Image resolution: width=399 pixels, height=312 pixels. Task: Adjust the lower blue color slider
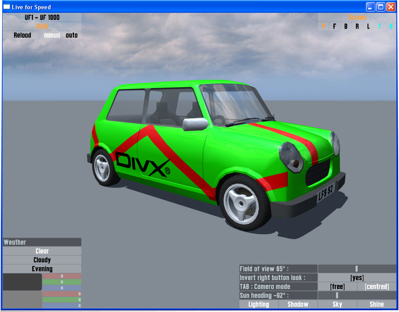[x=62, y=305]
